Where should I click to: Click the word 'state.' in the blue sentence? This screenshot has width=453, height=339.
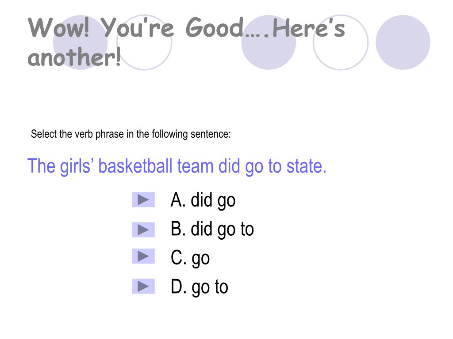306,166
